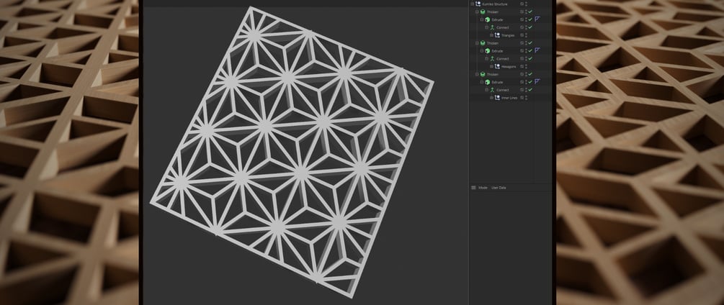
Task: Toggle enable checkmark on Connect above Hexagons
Action: click(x=530, y=58)
